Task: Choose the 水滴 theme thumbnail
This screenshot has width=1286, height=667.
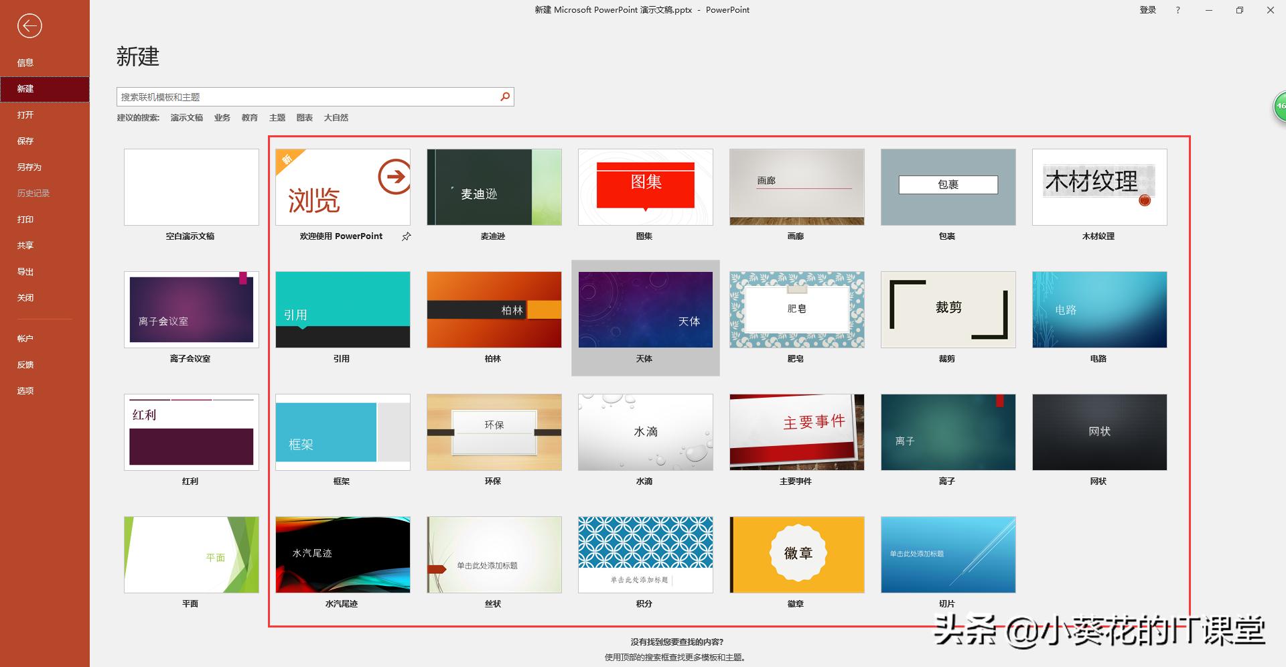Action: coord(646,432)
